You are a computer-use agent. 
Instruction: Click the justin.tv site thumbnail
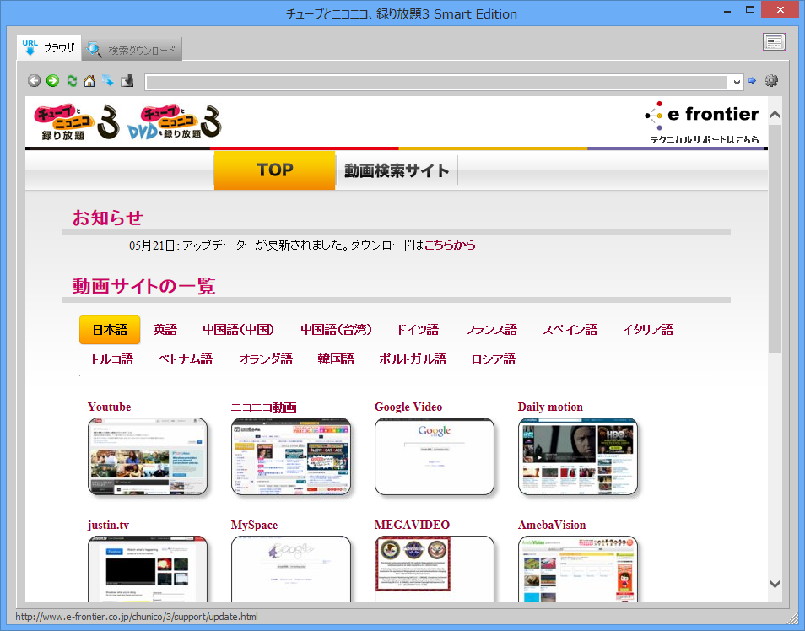click(x=148, y=569)
